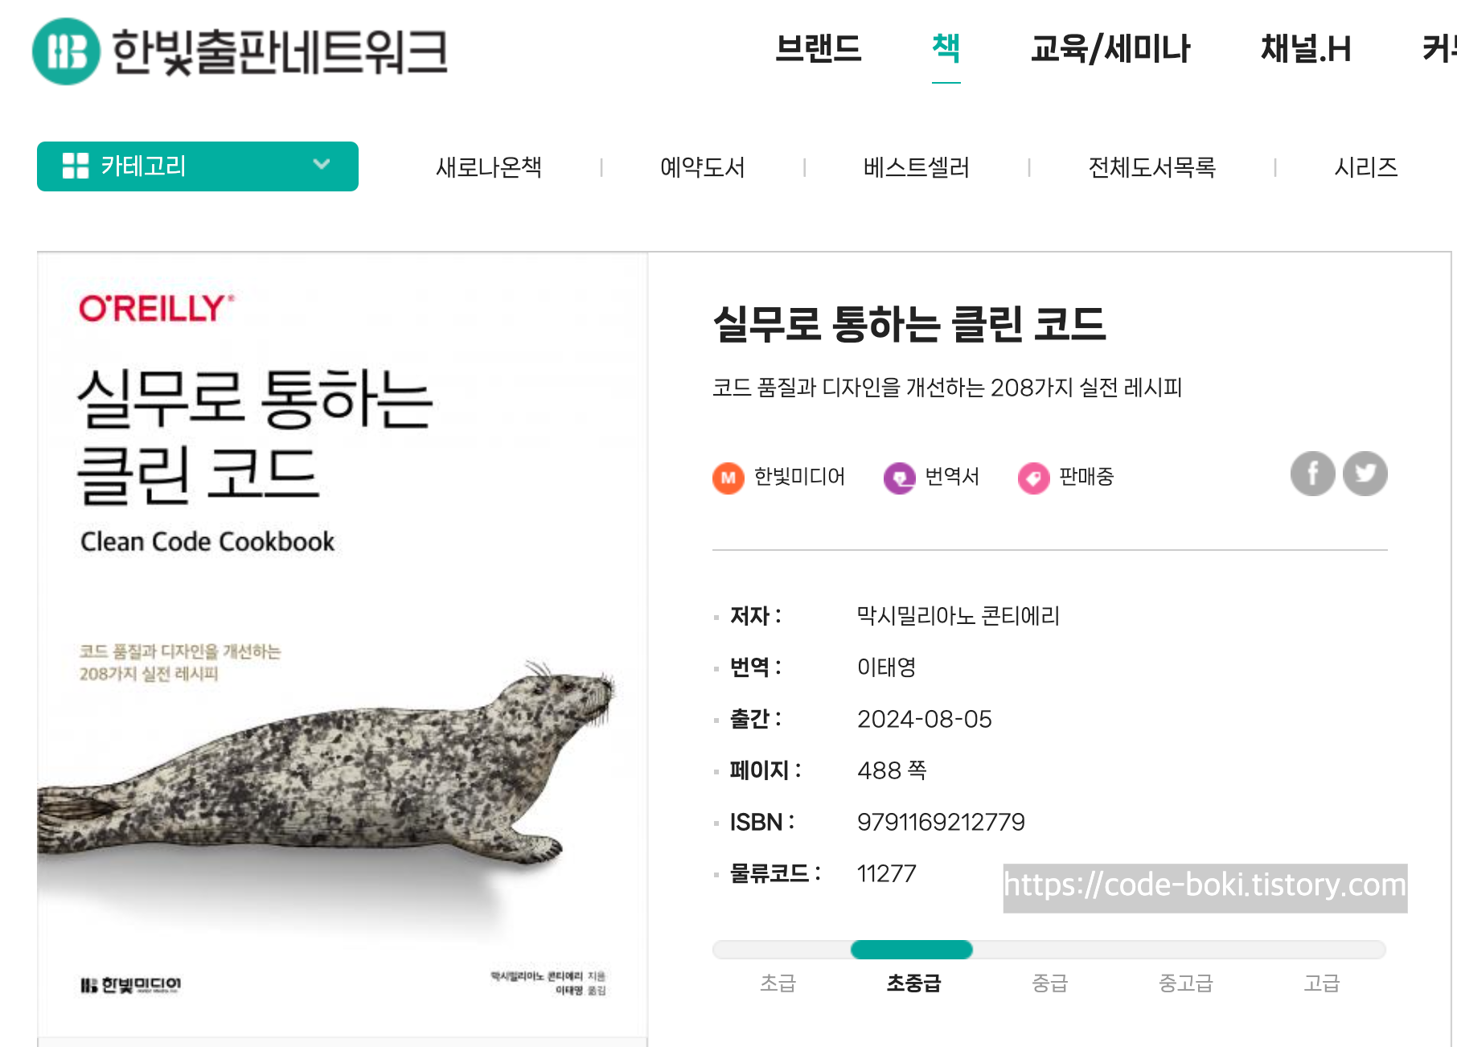Screen dimensions: 1457x1047
Task: Click the 초중급 level label
Action: coord(913,983)
